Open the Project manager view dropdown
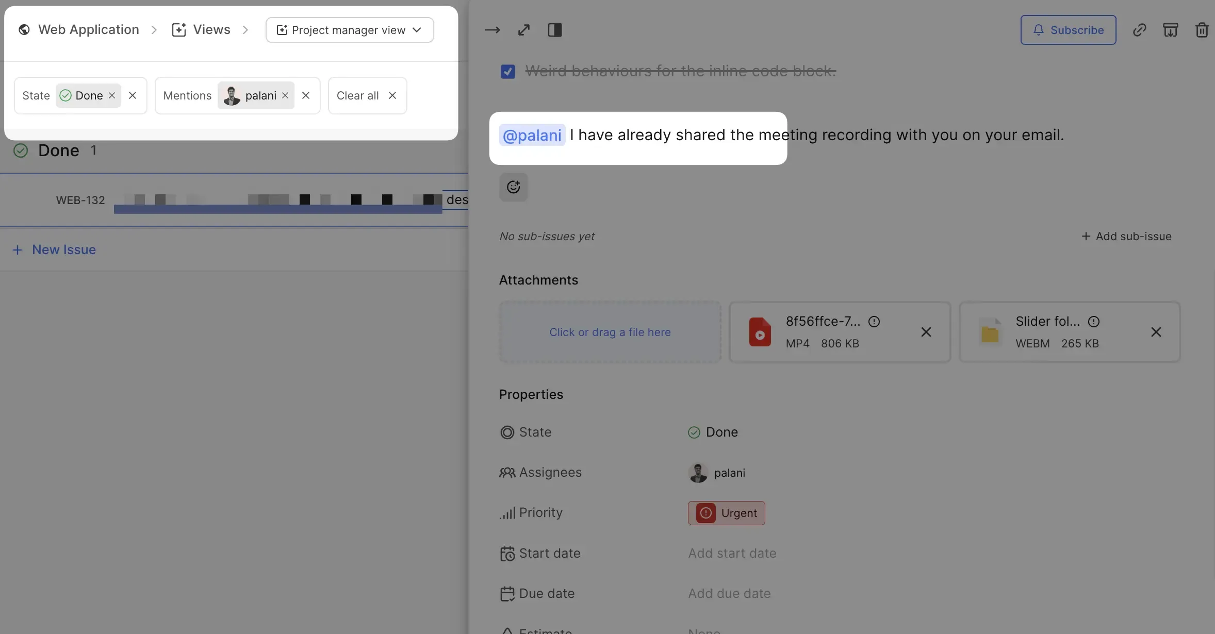 pyautogui.click(x=349, y=30)
